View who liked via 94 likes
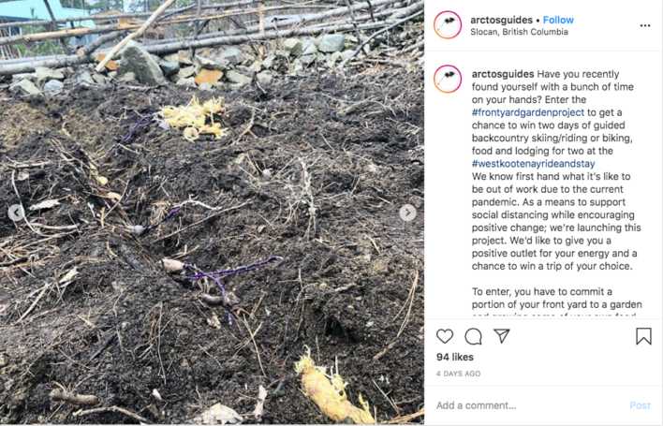This screenshot has height=426, width=663. 454,357
